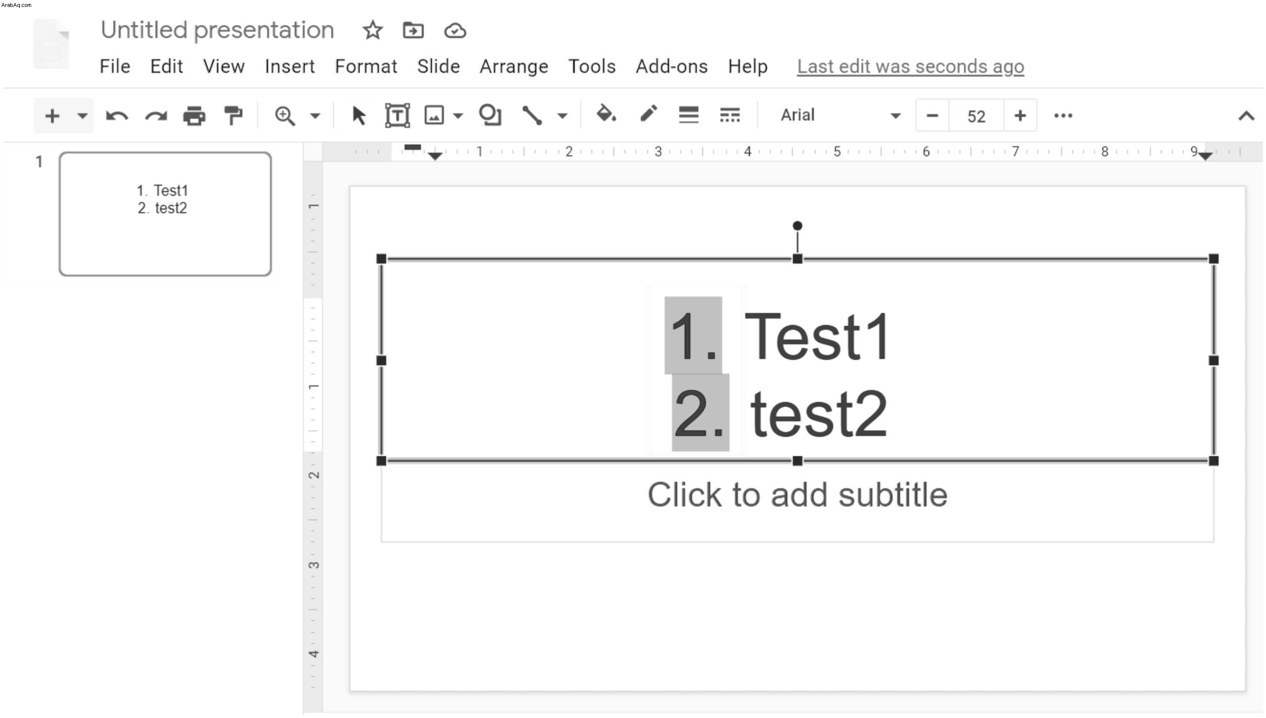Open the fill color paint bucket
This screenshot has width=1266, height=718.
pyautogui.click(x=606, y=114)
